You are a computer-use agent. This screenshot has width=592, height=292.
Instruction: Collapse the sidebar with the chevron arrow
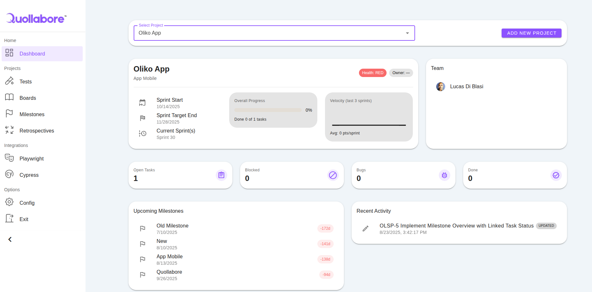pos(10,239)
